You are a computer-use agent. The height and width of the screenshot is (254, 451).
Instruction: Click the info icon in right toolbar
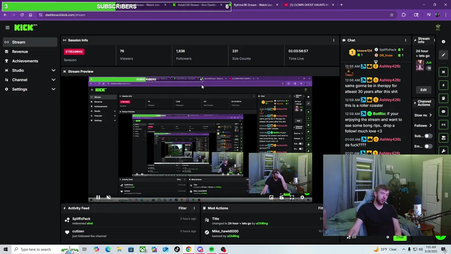click(443, 42)
